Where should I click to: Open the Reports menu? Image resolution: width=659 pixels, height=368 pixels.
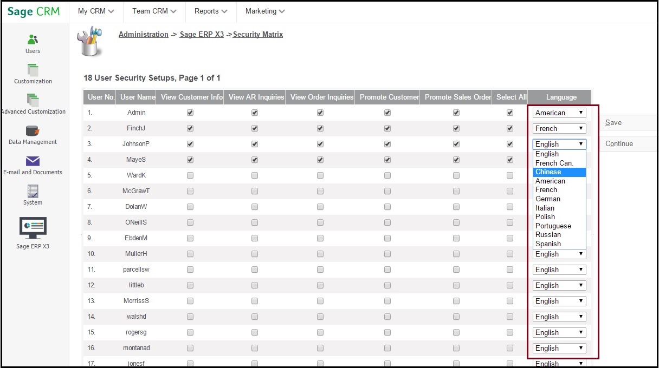[211, 11]
